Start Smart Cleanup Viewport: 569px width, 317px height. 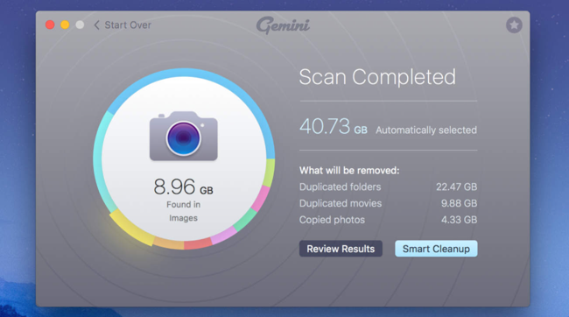(436, 249)
